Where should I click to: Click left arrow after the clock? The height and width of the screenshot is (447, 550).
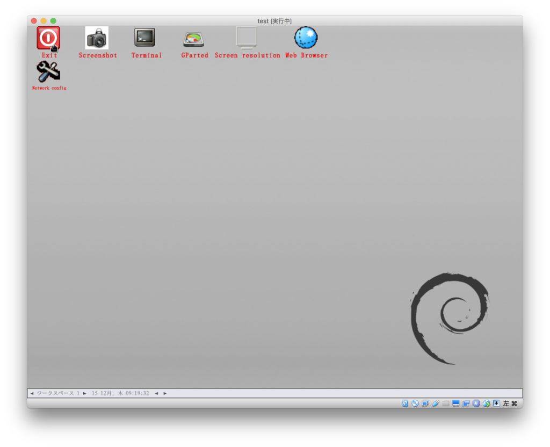(156, 393)
